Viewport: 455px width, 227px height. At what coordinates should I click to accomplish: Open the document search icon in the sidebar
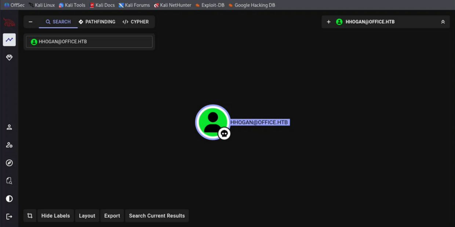point(9,181)
